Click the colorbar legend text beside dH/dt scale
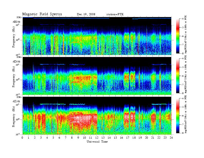 [x=186, y=34]
